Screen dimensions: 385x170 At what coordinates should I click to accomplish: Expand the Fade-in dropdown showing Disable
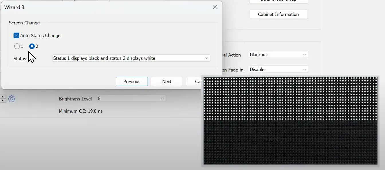point(278,69)
